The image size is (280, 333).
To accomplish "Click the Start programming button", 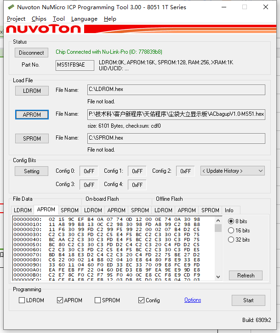I will 249,300.
